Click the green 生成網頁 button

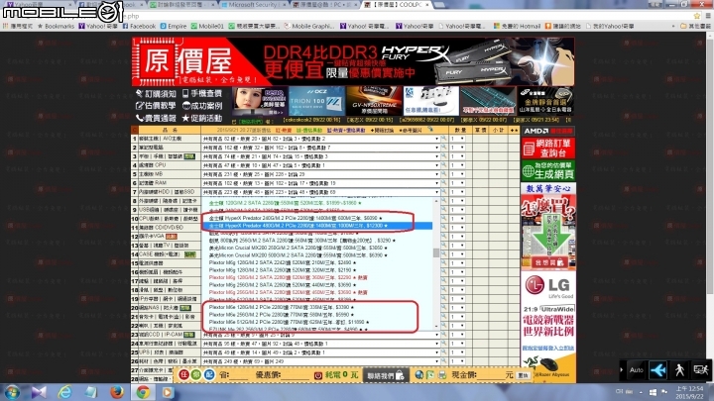[548, 170]
